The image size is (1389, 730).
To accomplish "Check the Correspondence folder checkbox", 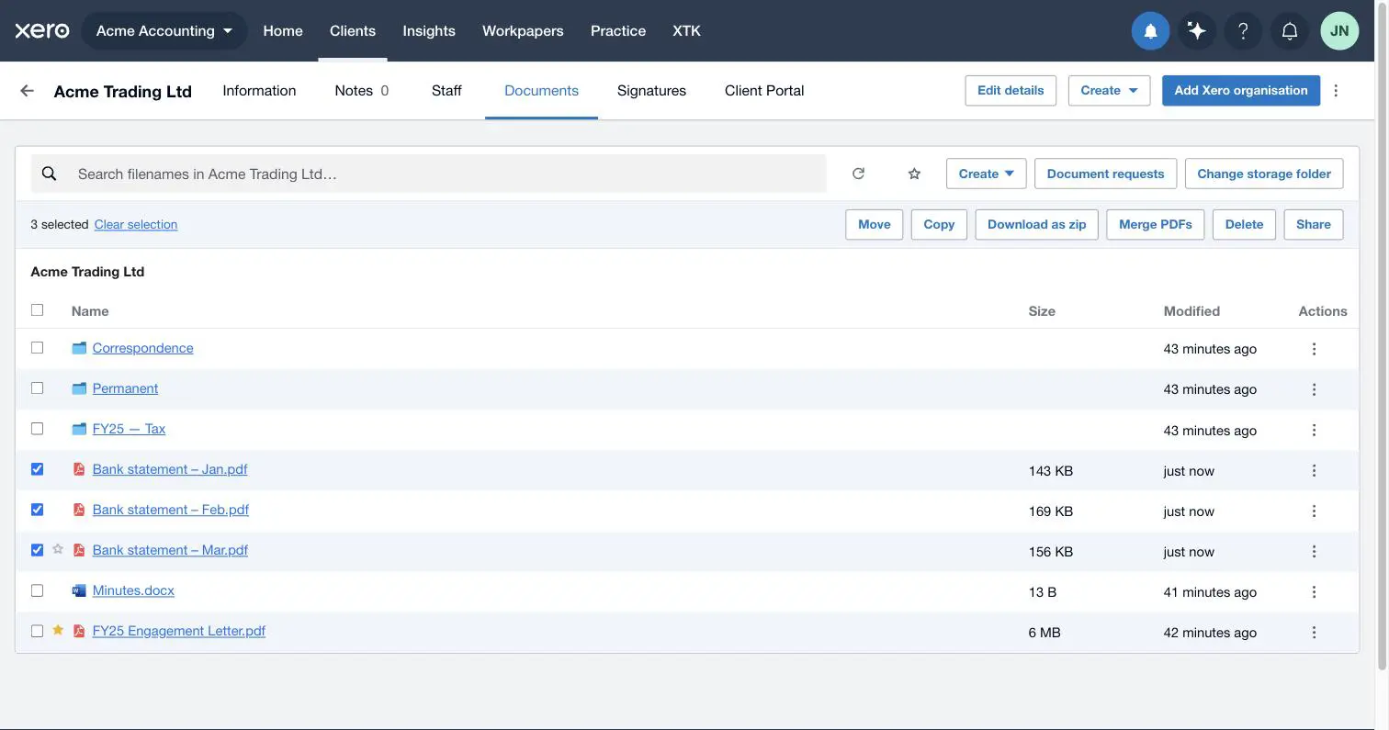I will pyautogui.click(x=37, y=347).
